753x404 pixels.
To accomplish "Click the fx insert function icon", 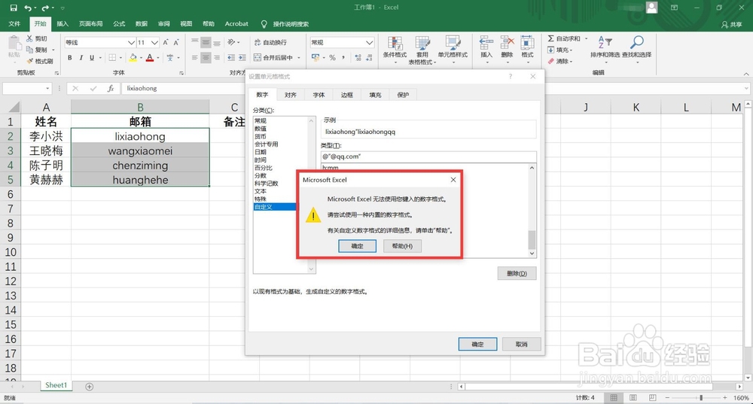I will click(x=111, y=88).
